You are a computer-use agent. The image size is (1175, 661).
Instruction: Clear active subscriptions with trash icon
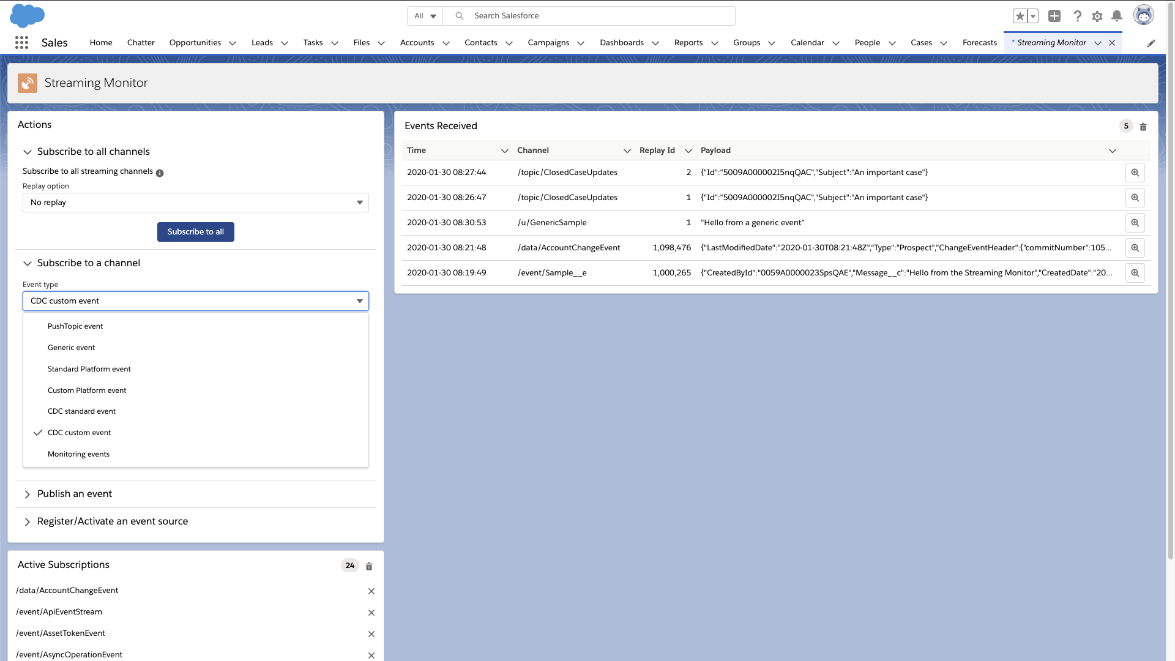click(x=369, y=566)
